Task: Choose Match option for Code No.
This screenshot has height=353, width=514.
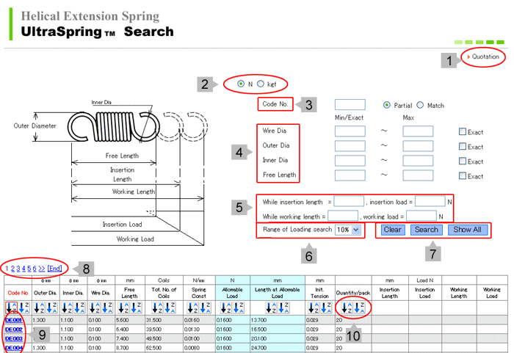Action: (420, 105)
